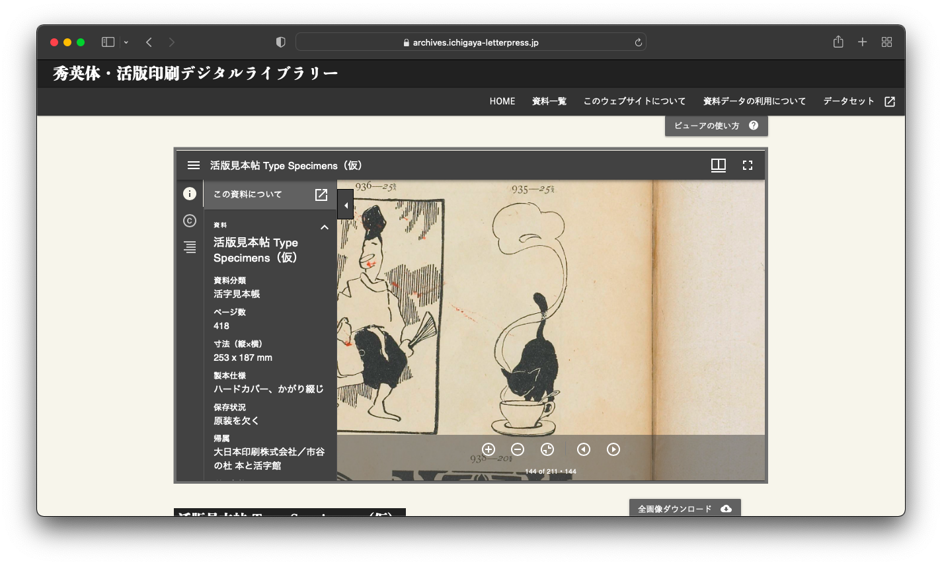Open a new Safari tab
The image size is (942, 565).
863,42
